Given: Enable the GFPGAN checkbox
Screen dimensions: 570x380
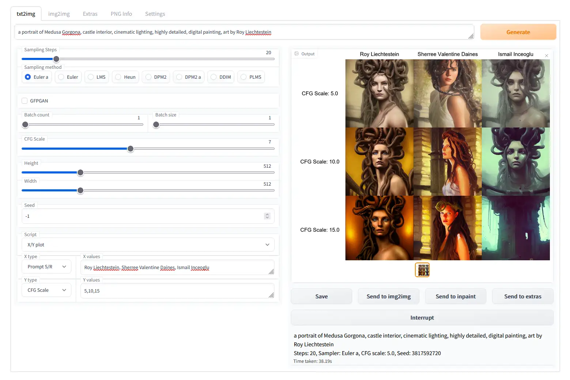Looking at the screenshot, I should (25, 101).
